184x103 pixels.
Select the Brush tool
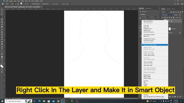point(2,29)
